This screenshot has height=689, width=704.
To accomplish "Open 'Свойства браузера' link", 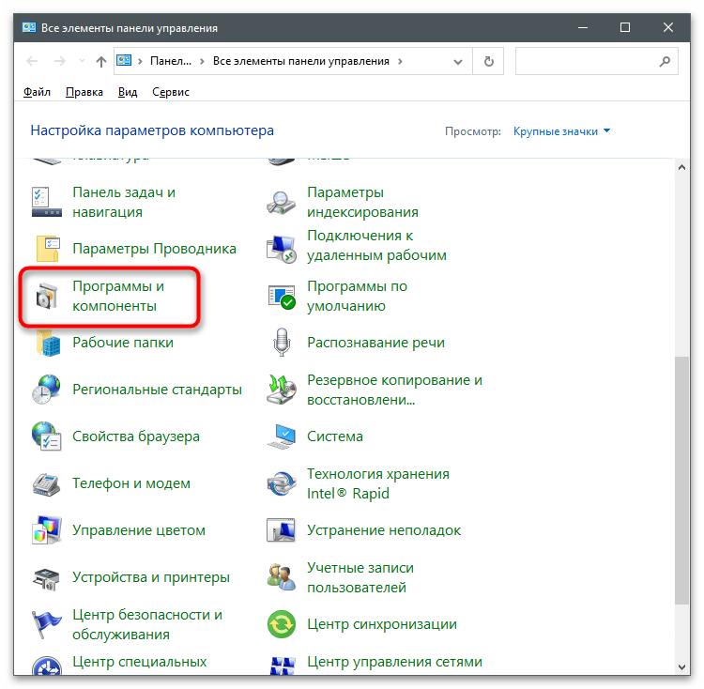I will tap(136, 436).
